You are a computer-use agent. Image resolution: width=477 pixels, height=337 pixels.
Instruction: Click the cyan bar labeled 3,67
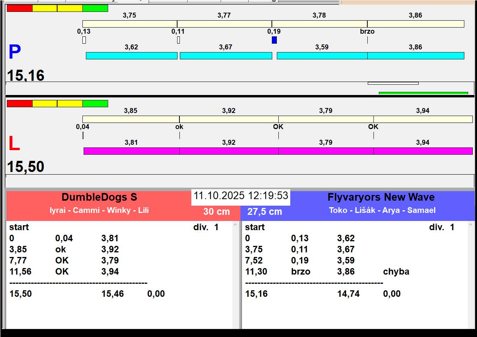(226, 56)
